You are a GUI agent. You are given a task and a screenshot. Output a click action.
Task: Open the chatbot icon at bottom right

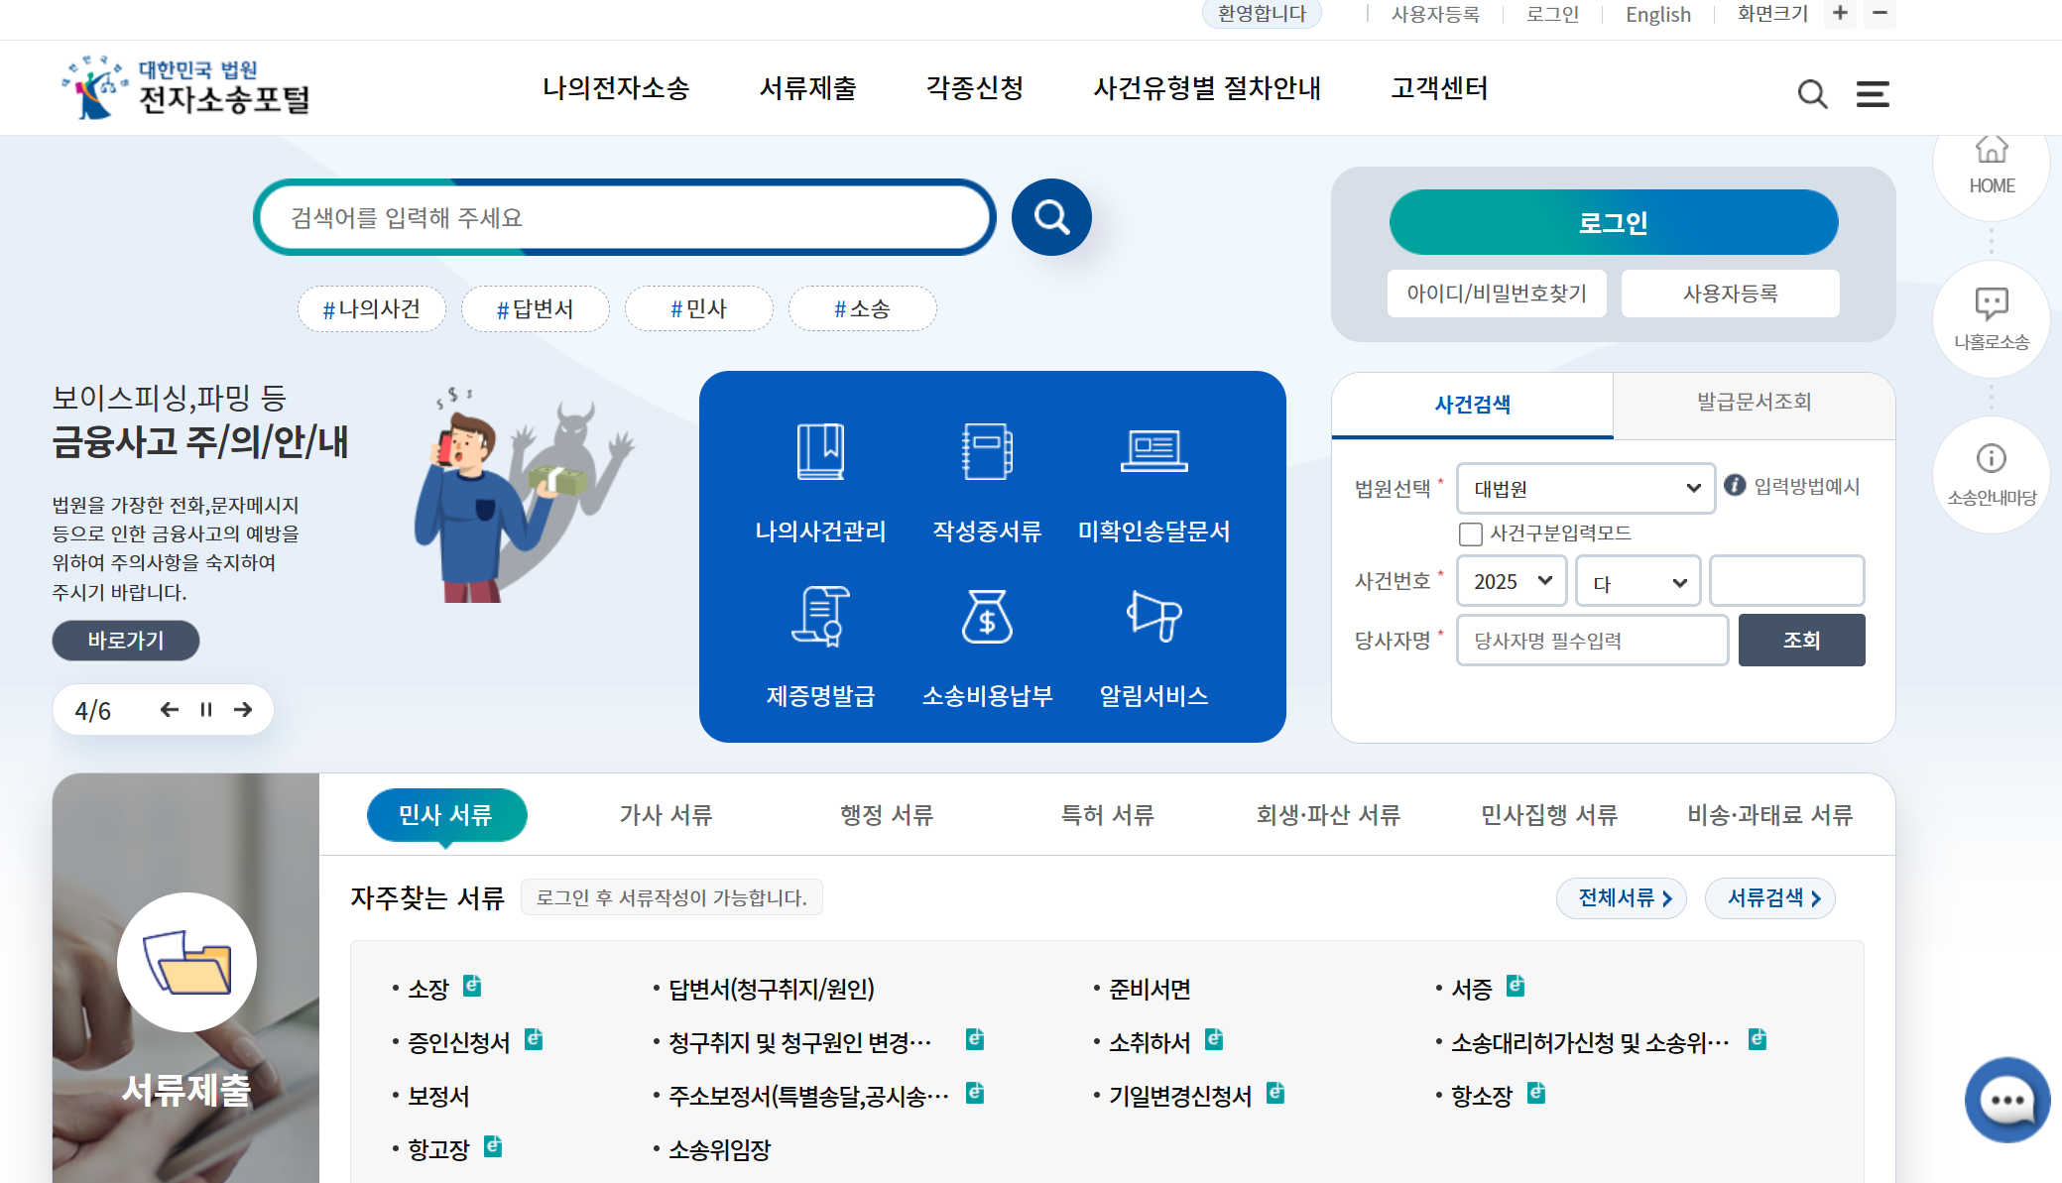2006,1100
